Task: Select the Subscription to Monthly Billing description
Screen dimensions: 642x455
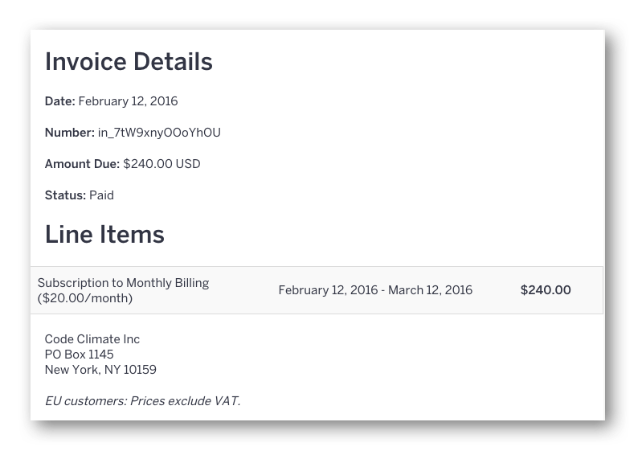Action: click(123, 283)
